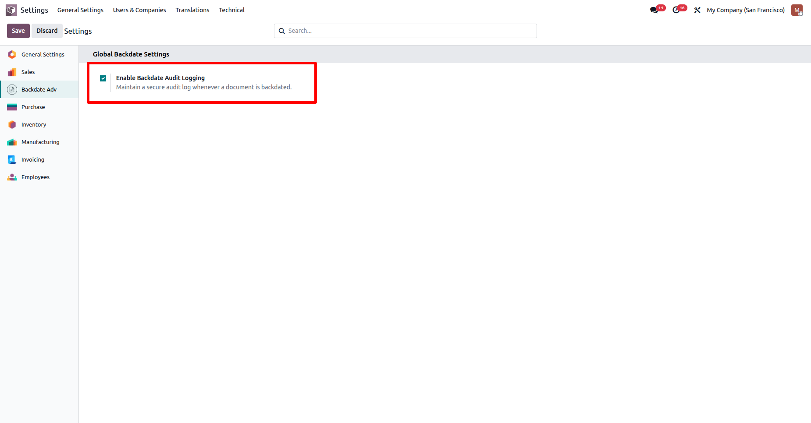Disable the Backdate Audit Logging checkbox
The image size is (811, 423).
103,78
